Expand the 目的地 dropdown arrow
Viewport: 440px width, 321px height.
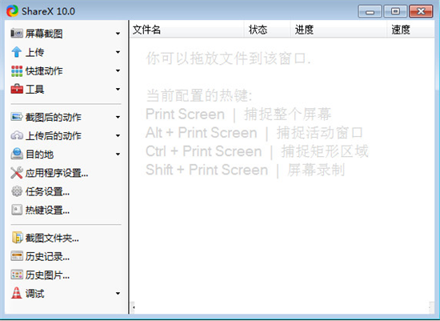click(x=118, y=154)
